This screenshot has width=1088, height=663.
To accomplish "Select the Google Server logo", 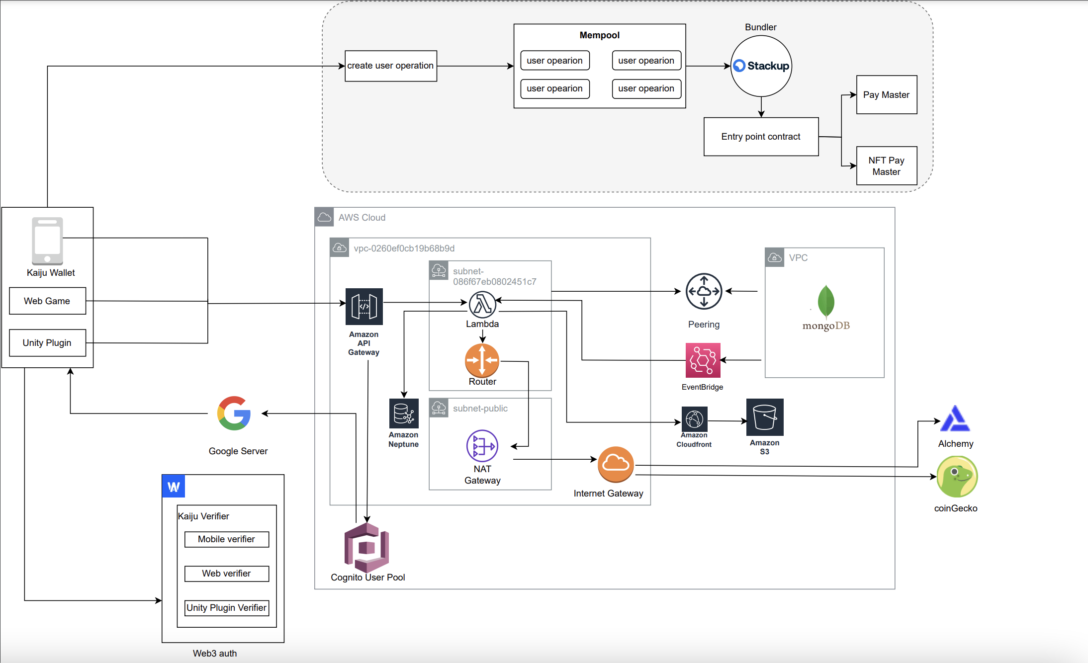I will pos(234,413).
